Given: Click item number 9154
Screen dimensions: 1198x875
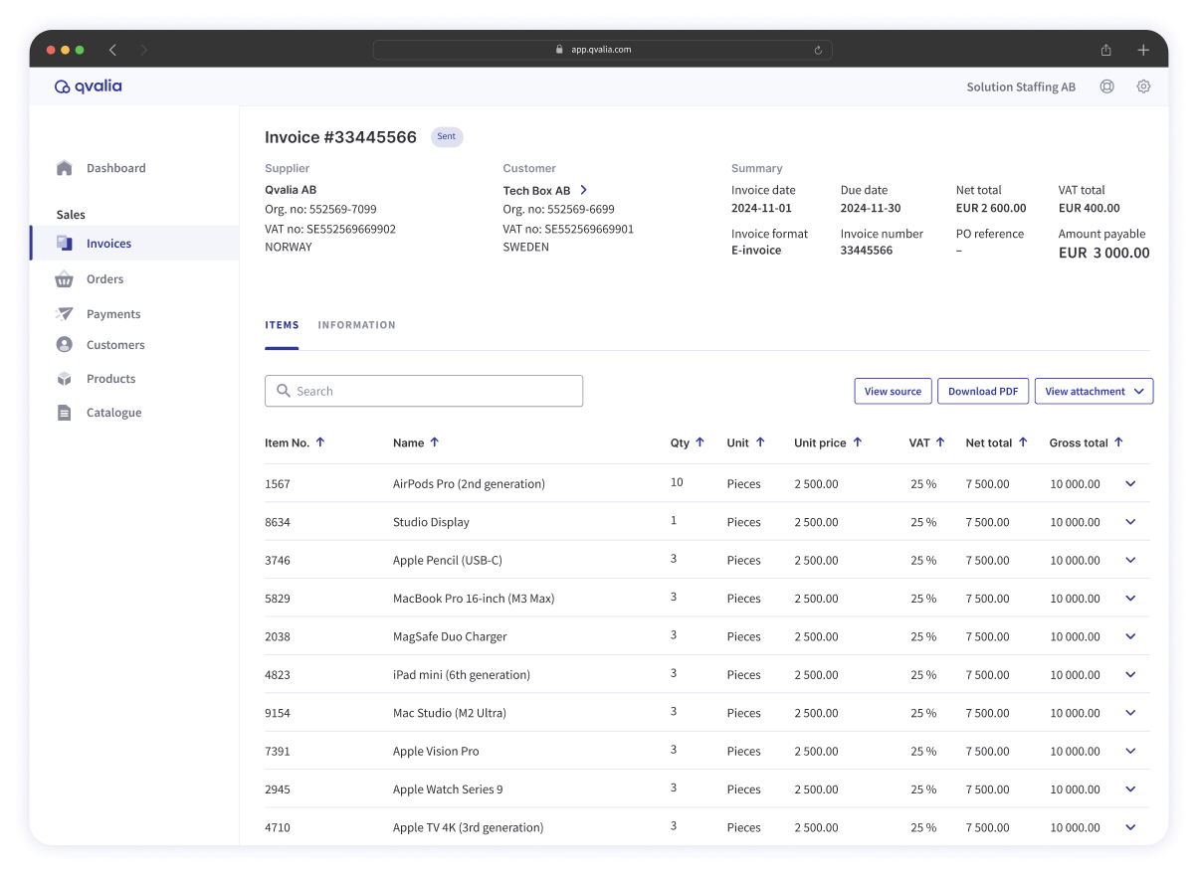Looking at the screenshot, I should 278,713.
